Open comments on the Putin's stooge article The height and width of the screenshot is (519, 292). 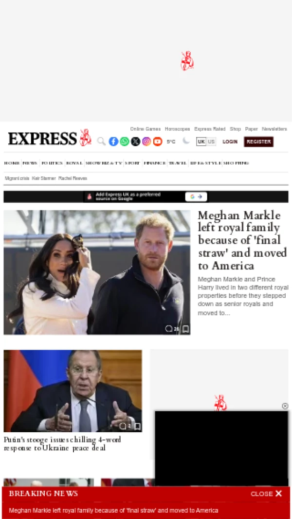125,426
